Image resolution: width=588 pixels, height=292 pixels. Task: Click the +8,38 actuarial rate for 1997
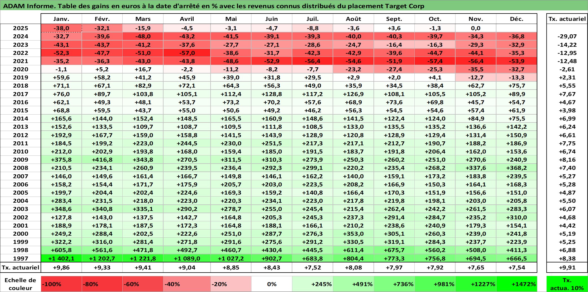tap(567, 258)
